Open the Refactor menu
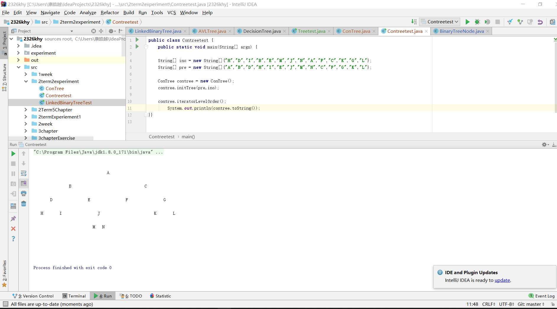The image size is (557, 309). coord(110,12)
